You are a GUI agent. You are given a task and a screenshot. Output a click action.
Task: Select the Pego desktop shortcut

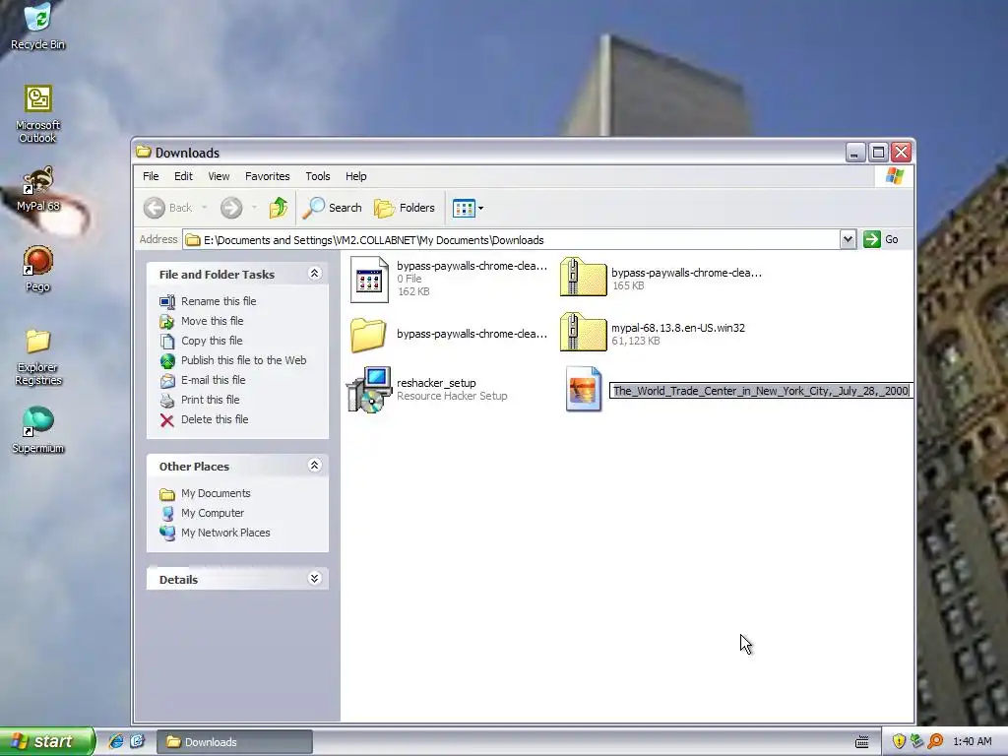pyautogui.click(x=38, y=269)
